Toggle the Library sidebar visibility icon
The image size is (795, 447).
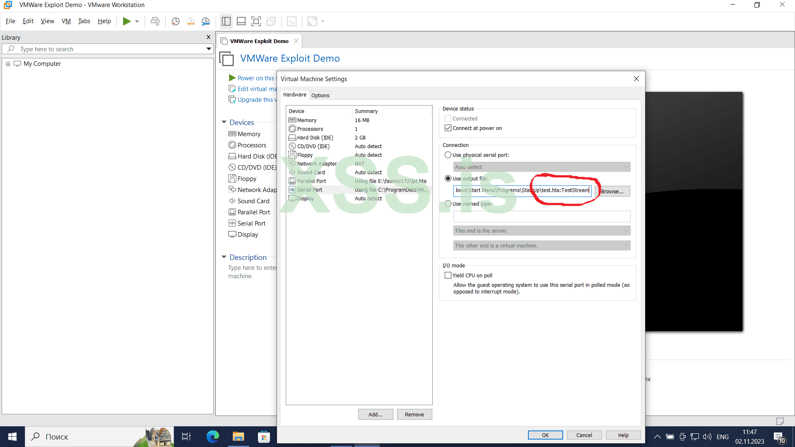tap(226, 21)
